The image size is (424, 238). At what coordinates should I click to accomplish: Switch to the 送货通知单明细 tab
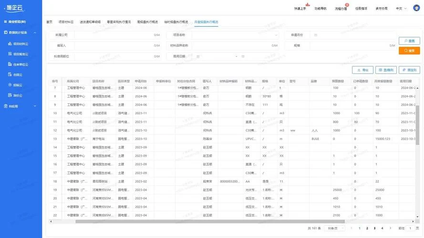click(x=90, y=22)
